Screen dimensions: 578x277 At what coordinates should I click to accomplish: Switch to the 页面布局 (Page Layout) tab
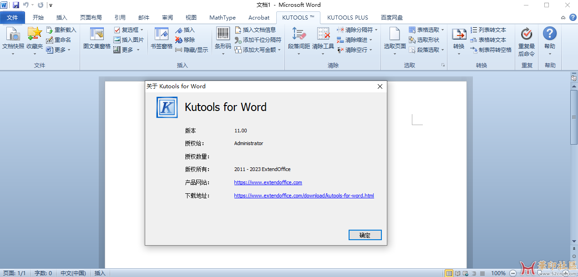pyautogui.click(x=91, y=17)
